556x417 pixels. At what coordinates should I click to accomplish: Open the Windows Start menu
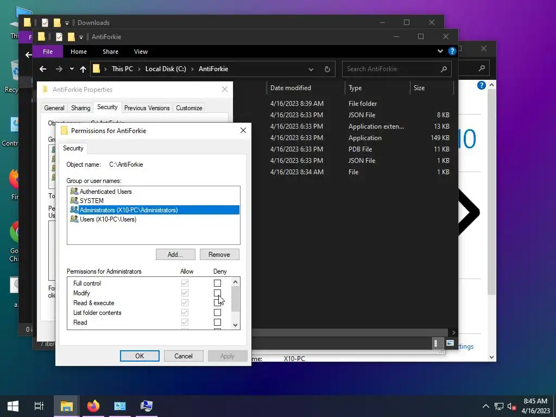coord(13,406)
